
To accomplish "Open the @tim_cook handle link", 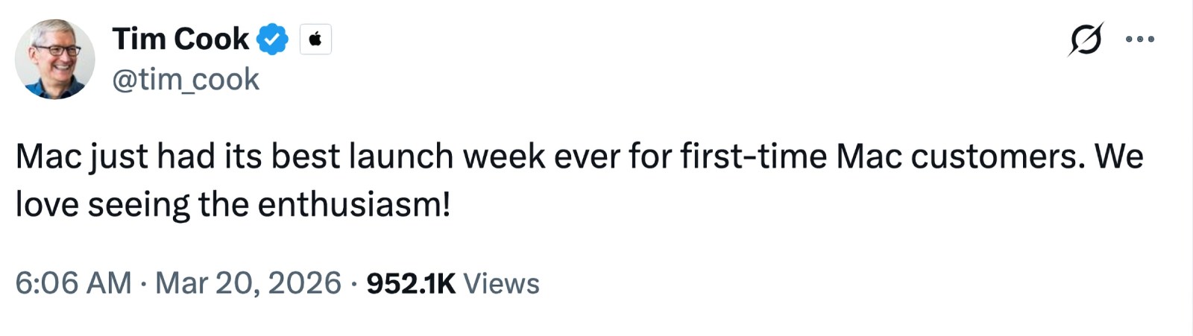I will pos(186,79).
